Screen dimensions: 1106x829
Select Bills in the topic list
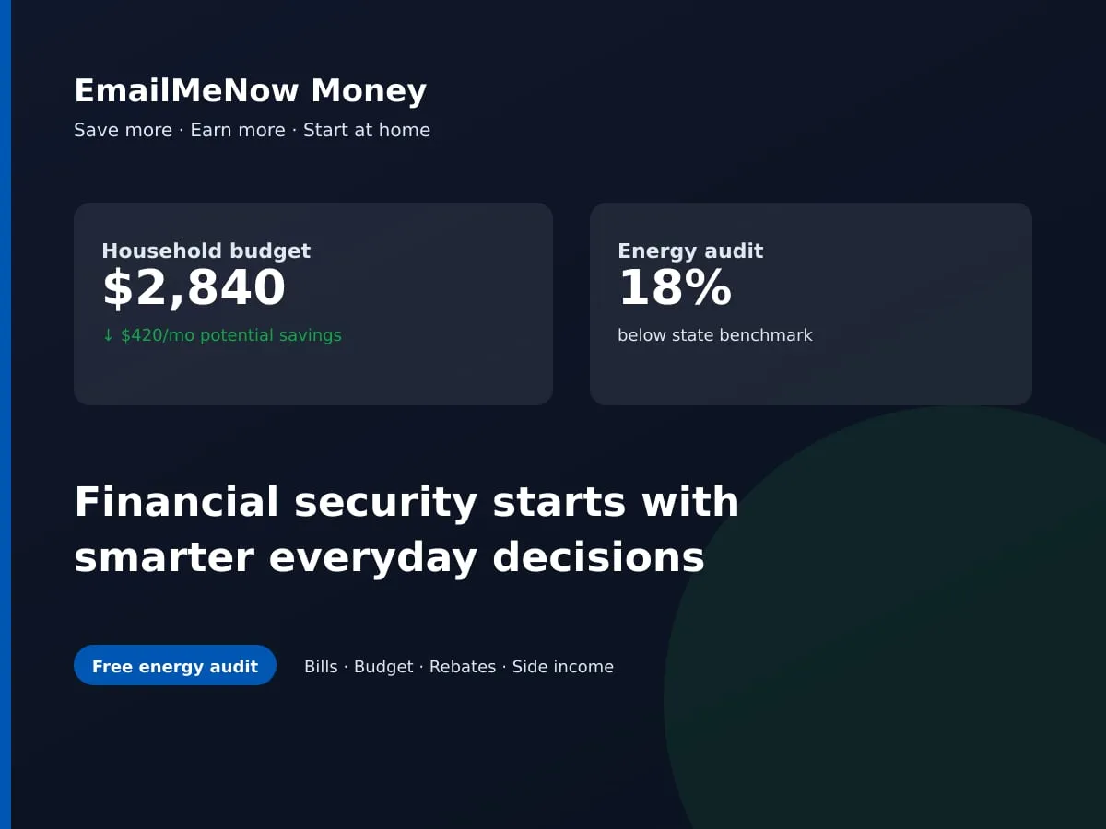tap(321, 667)
